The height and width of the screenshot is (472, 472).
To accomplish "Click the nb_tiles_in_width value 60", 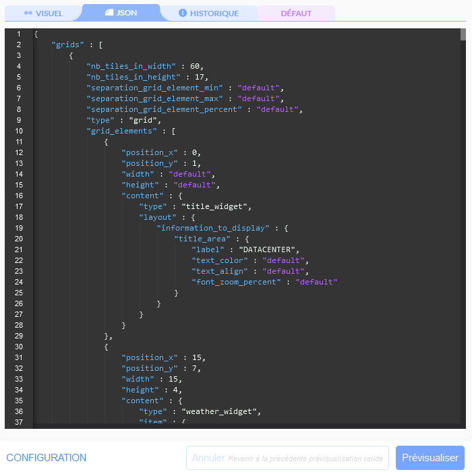I will coord(194,66).
